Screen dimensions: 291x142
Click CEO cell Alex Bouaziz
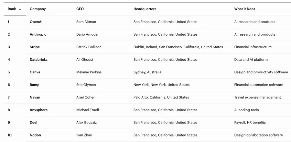[86, 123]
